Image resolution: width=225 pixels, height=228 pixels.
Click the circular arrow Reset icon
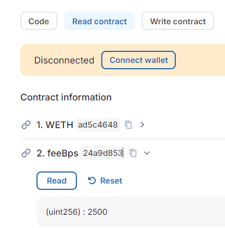92,181
